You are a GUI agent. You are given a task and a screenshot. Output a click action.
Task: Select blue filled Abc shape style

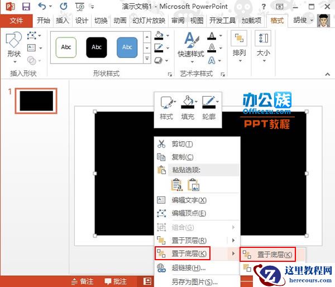(127, 47)
